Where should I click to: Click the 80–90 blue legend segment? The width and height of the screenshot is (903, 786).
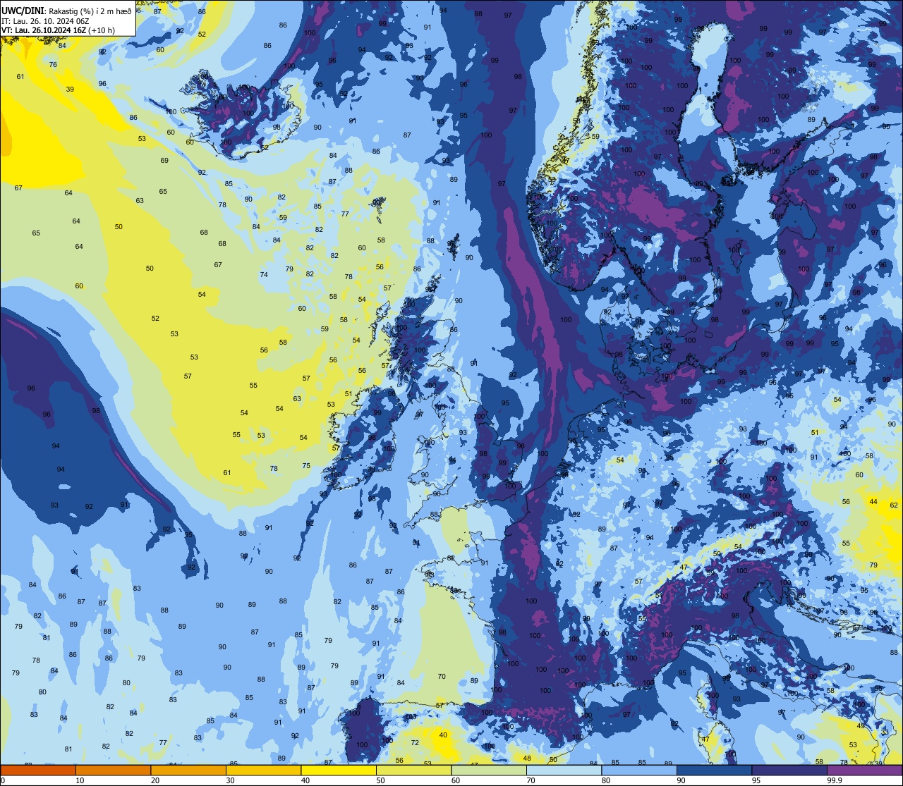(639, 770)
